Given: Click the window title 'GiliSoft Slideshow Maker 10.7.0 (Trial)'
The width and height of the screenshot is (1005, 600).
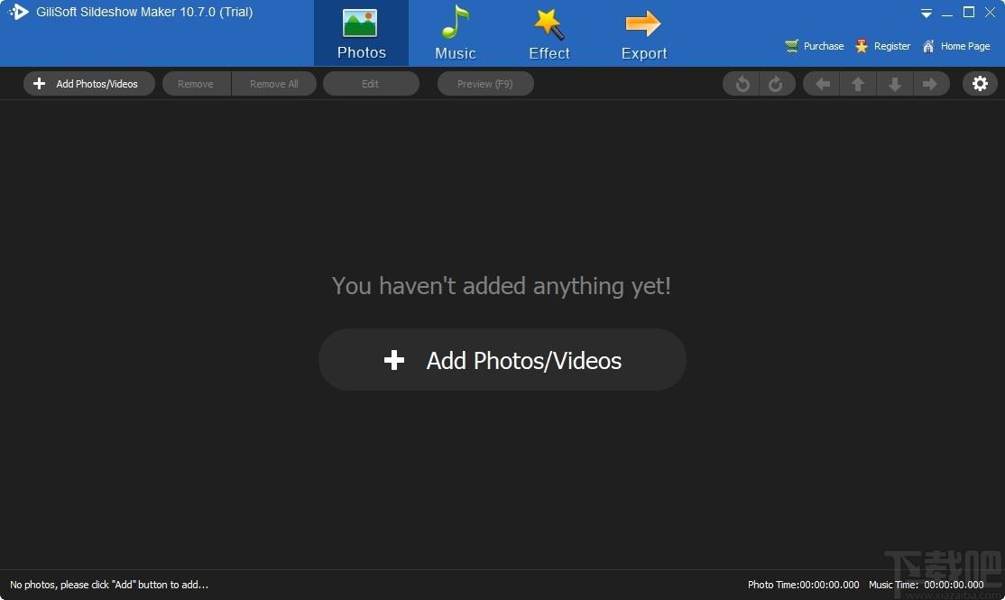Looking at the screenshot, I should pyautogui.click(x=144, y=12).
